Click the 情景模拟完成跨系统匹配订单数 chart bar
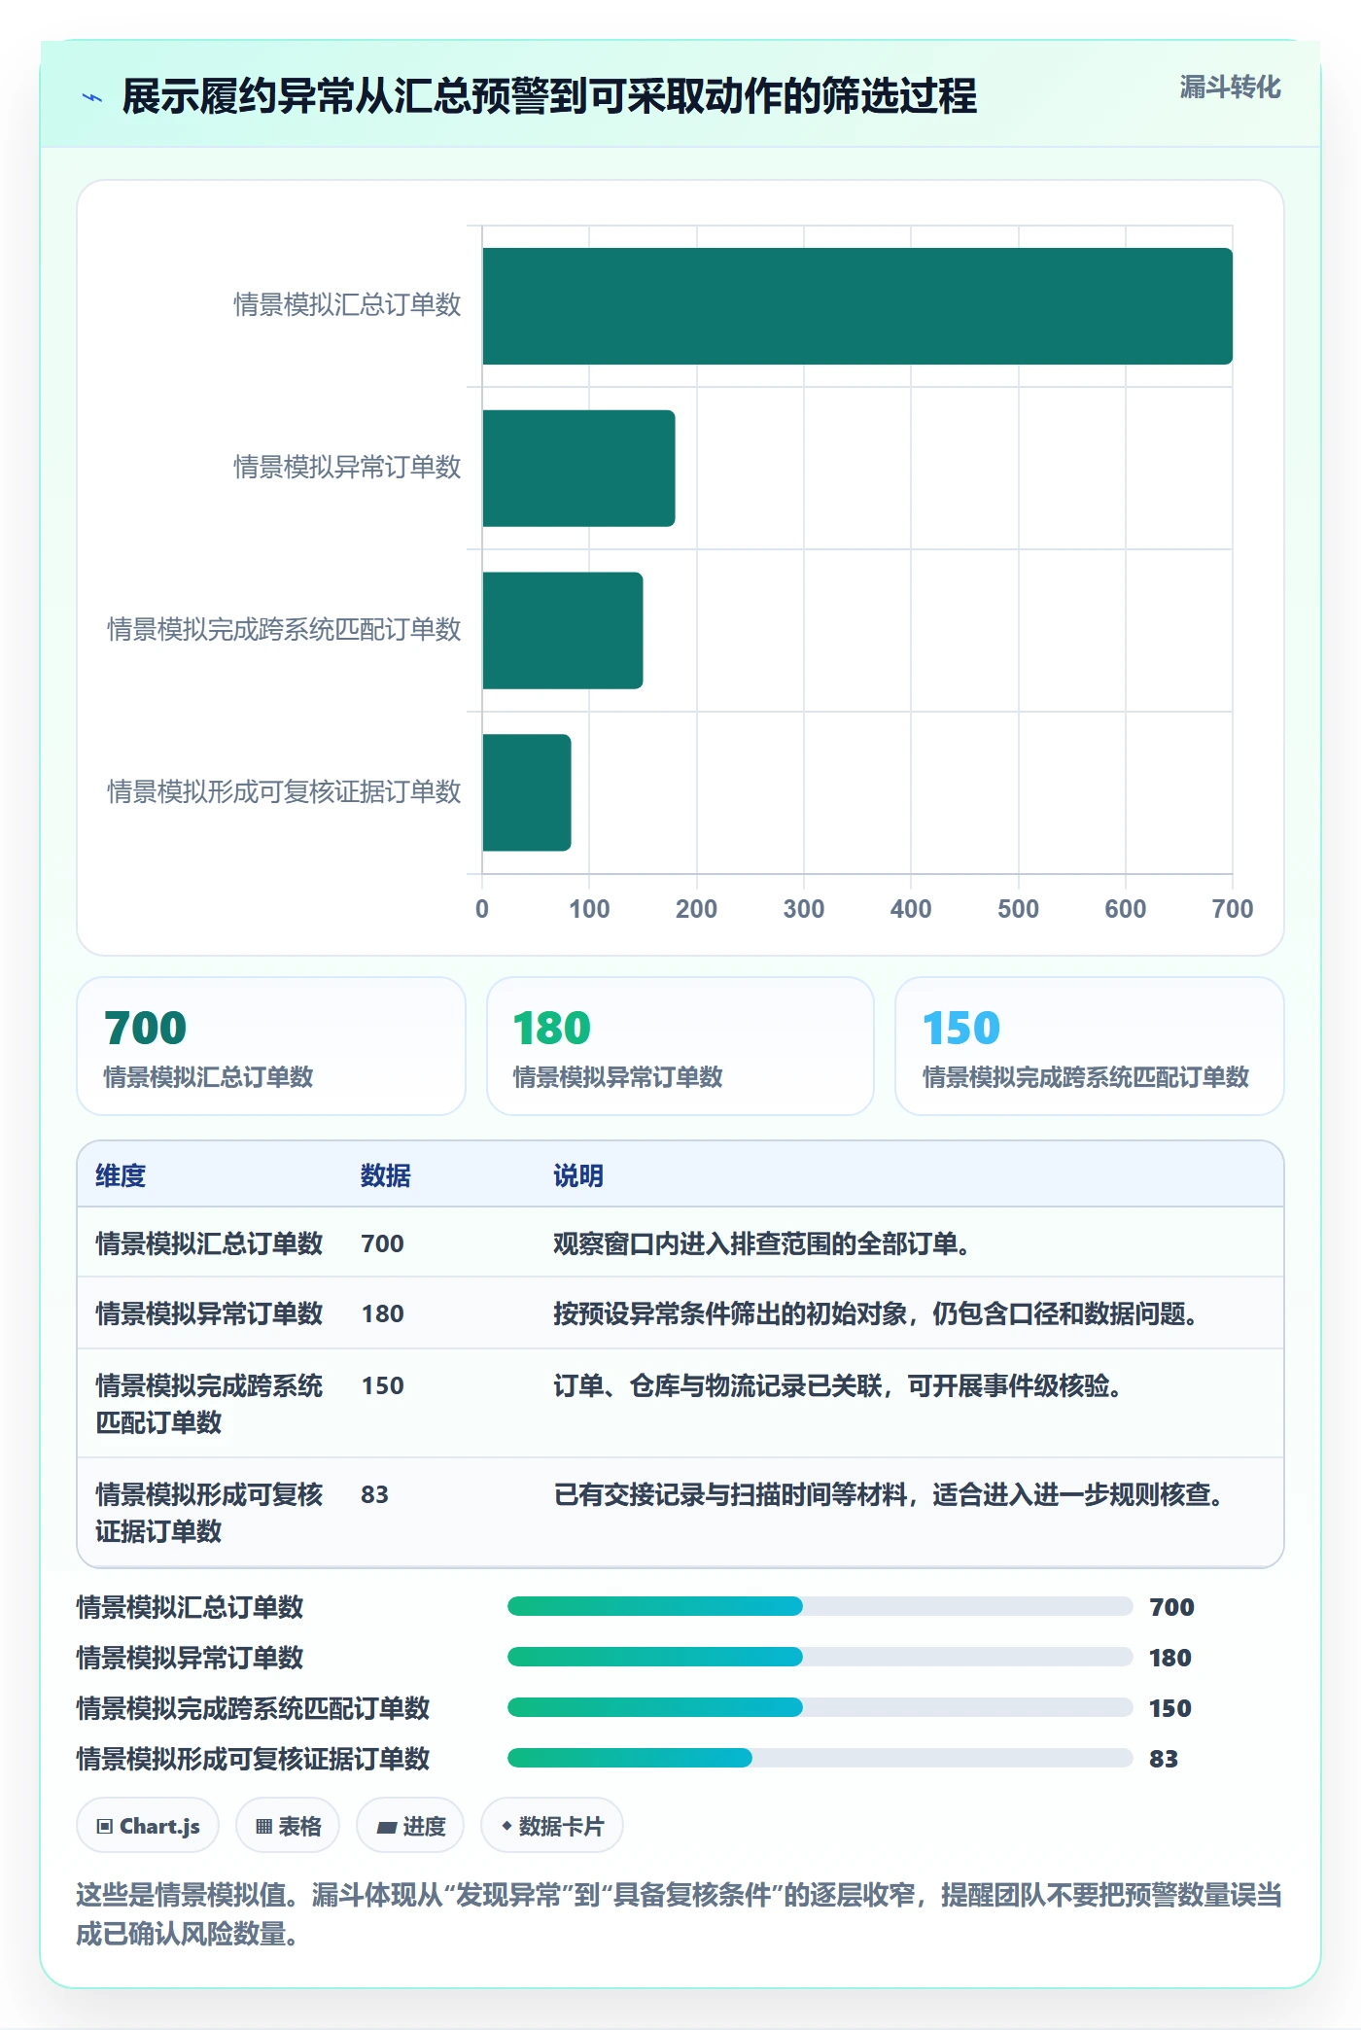1361x2030 pixels. pos(563,631)
